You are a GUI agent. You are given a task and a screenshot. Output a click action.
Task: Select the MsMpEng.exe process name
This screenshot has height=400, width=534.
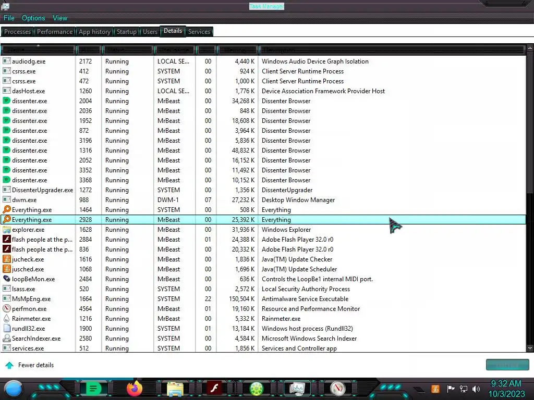click(x=31, y=298)
